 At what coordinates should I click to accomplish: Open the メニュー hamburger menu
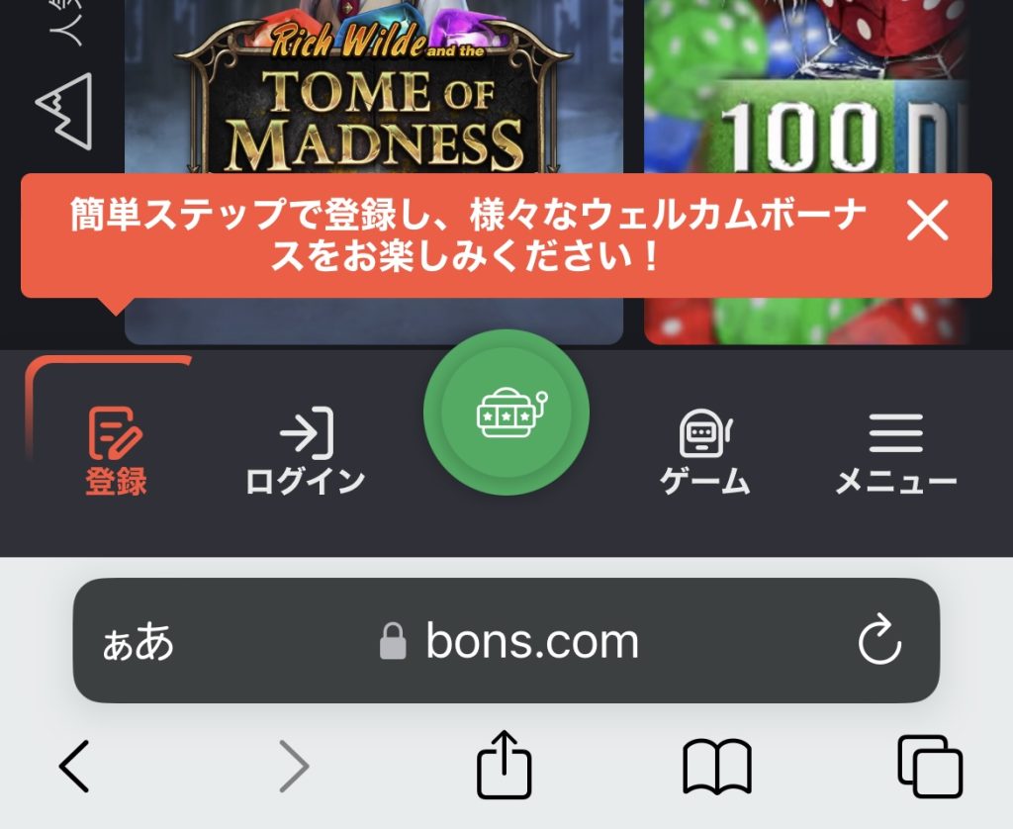point(895,432)
